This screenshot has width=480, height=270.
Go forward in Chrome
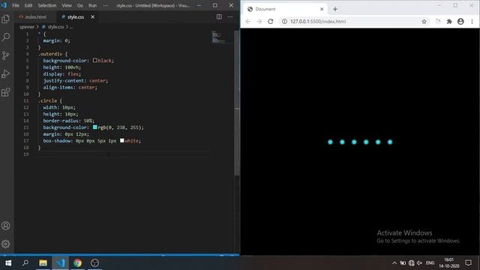coord(259,22)
